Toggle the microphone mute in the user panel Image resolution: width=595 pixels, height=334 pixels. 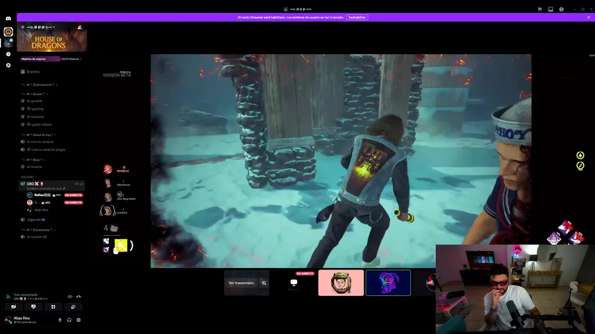click(60, 320)
